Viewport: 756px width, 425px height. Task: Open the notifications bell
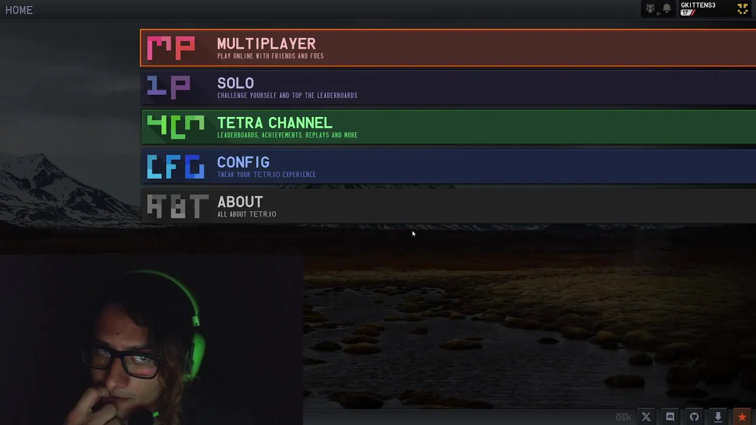tap(667, 9)
